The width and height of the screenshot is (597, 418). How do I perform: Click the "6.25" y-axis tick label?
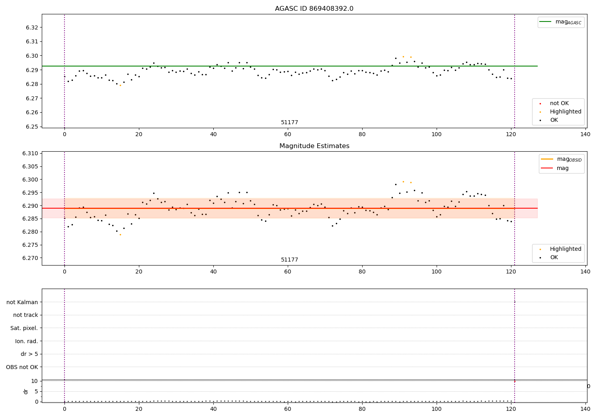[32, 127]
